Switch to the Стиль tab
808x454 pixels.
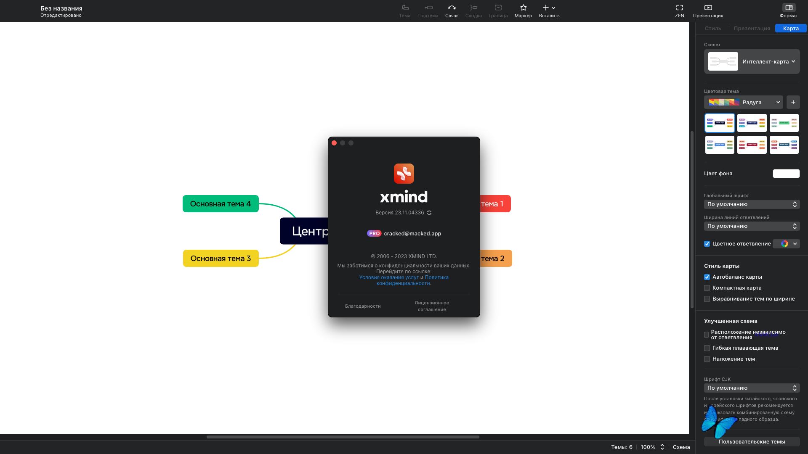(x=713, y=29)
